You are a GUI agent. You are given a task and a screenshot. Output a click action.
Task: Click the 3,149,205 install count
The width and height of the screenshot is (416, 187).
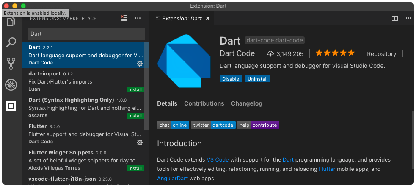[290, 54]
